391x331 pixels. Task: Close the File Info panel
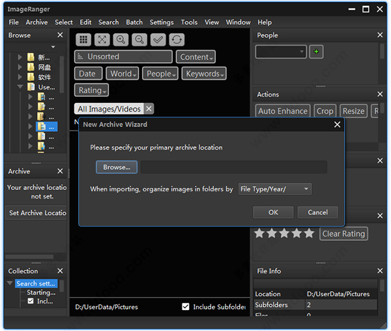pyautogui.click(x=380, y=271)
